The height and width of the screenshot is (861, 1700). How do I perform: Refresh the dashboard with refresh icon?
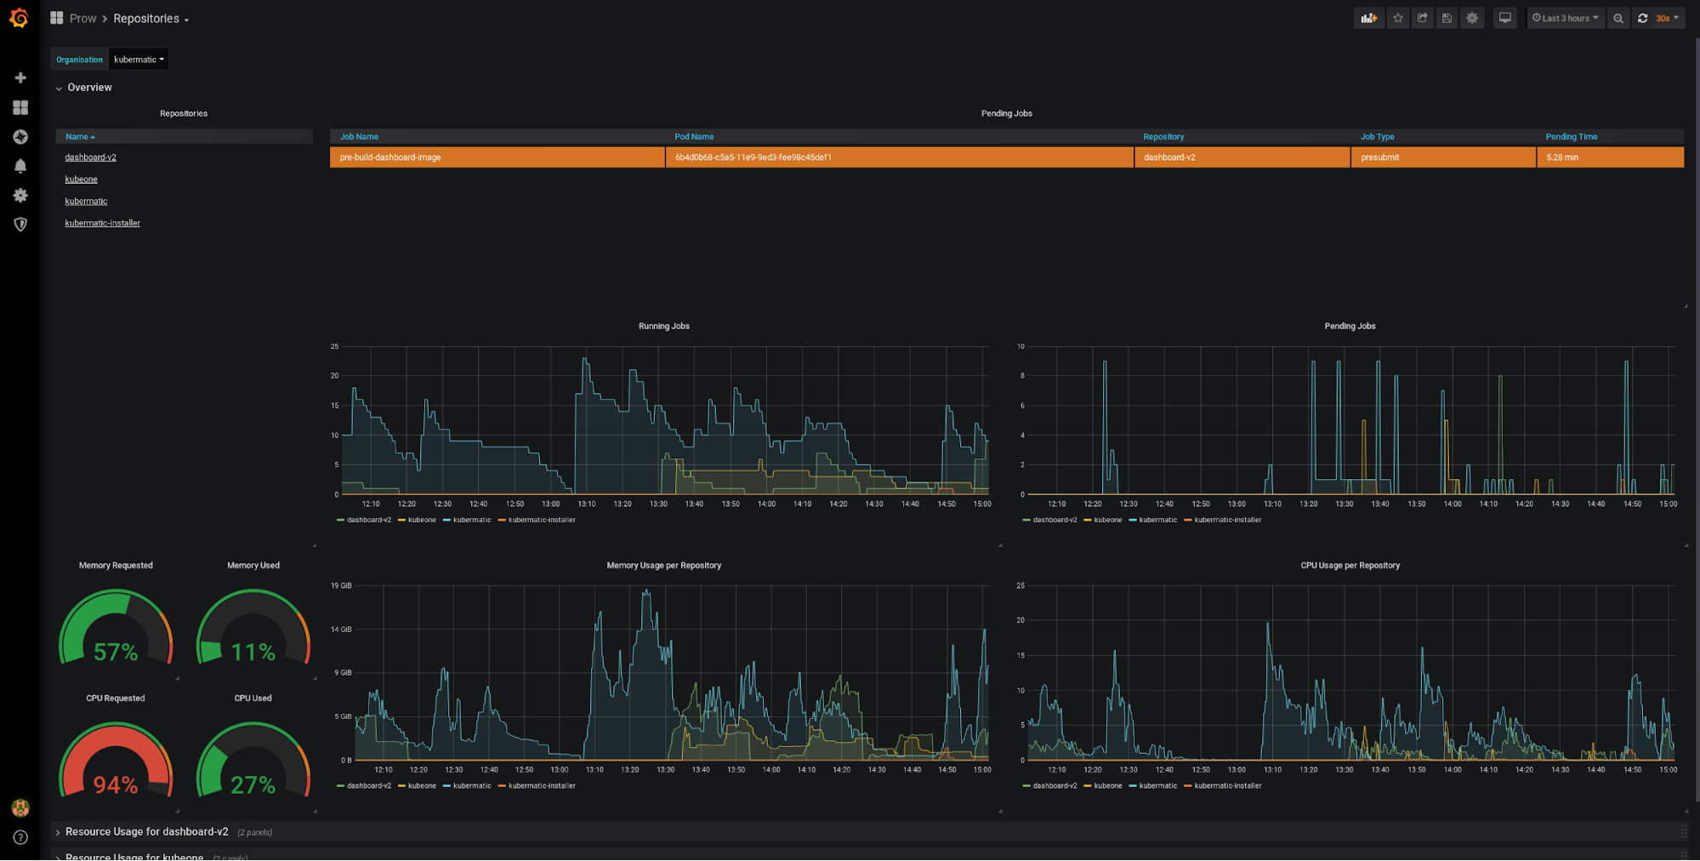click(x=1642, y=17)
